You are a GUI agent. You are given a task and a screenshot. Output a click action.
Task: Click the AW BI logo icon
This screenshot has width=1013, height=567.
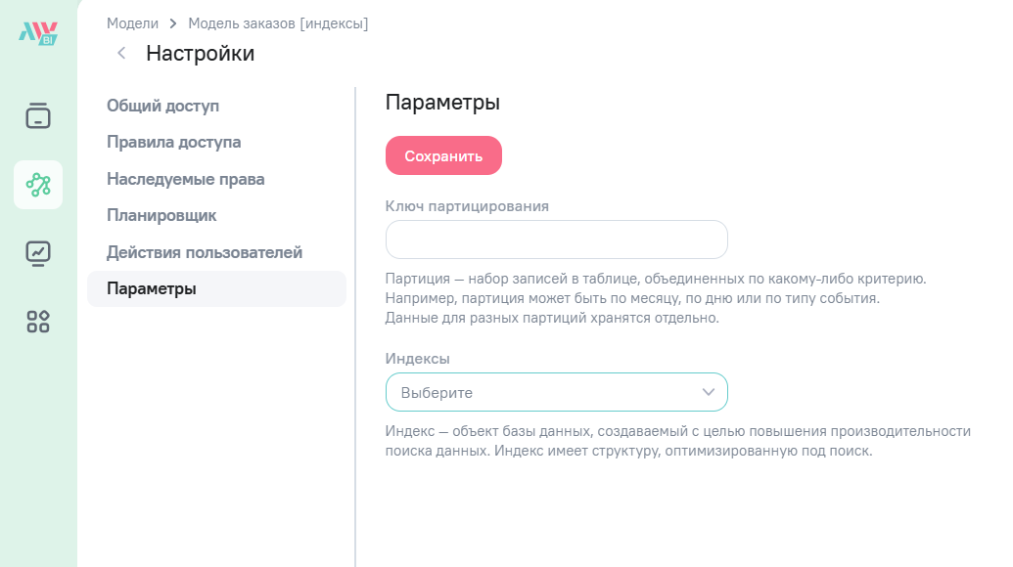coord(38,33)
